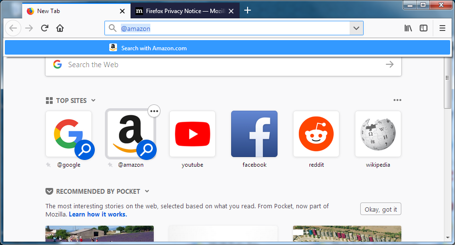Screen dimensions: 455x245
Task: Expand the address bar history dropdown
Action: 356,28
